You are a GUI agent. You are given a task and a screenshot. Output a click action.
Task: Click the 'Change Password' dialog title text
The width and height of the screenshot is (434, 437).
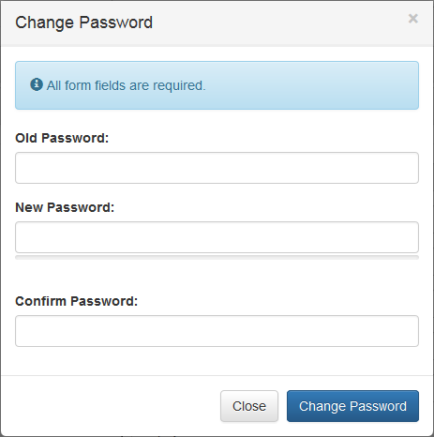point(83,23)
